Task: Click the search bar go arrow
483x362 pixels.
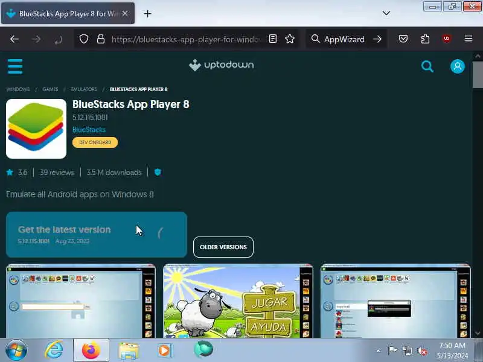Action: [x=377, y=39]
